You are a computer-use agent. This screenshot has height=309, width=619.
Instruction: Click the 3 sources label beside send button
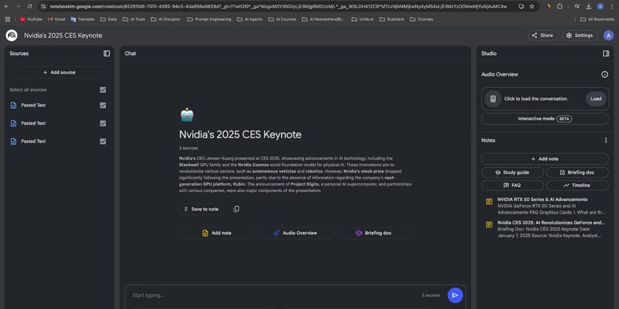[x=431, y=295]
